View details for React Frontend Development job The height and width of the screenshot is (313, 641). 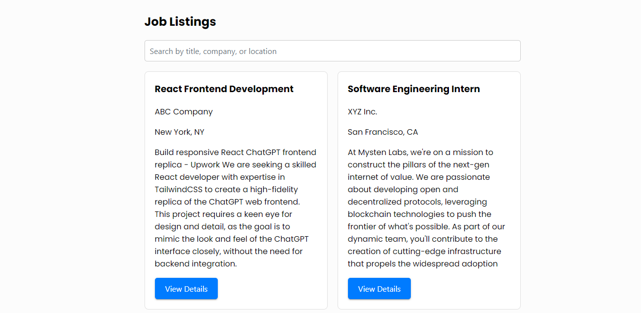[186, 289]
